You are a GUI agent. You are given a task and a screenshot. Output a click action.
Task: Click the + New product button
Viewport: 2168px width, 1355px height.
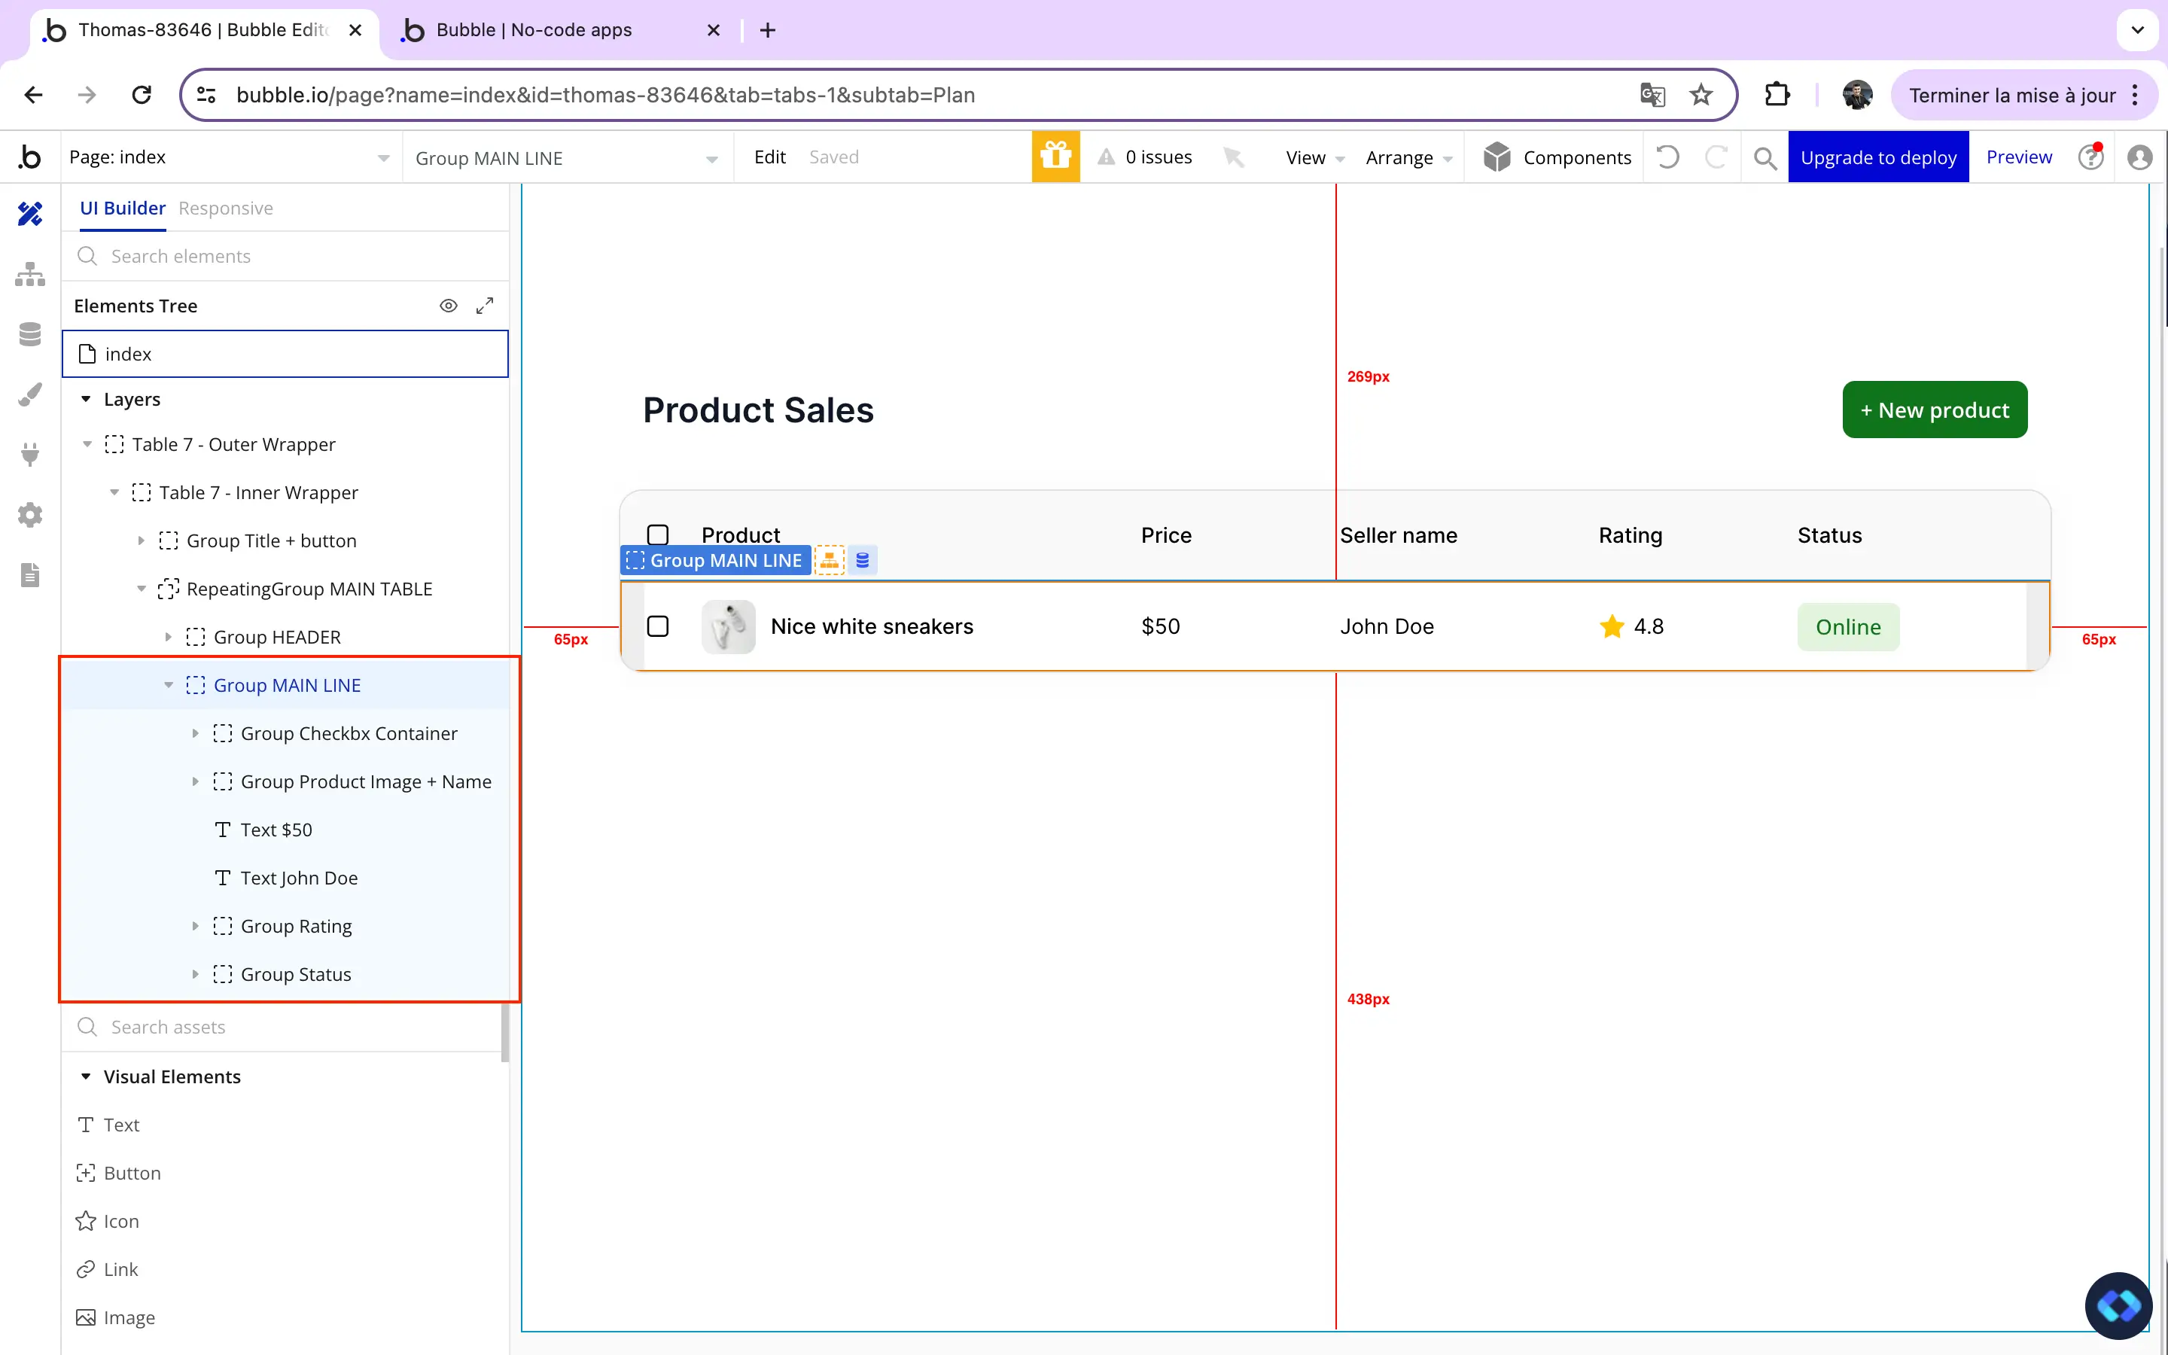point(1934,410)
